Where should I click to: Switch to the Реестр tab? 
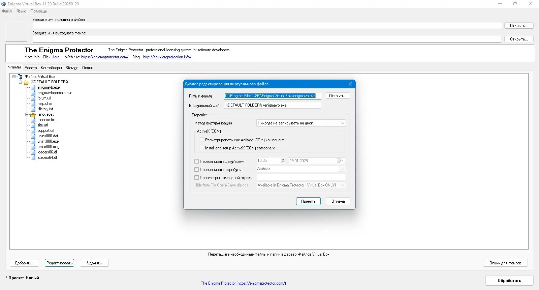[31, 68]
